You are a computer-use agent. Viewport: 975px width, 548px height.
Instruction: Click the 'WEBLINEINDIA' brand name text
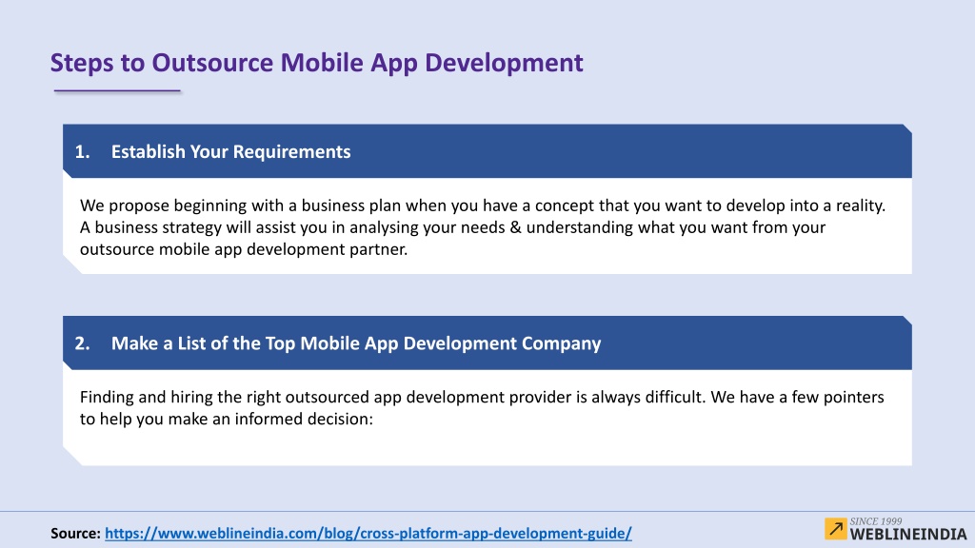[907, 535]
